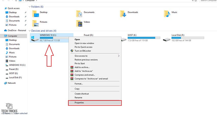Click the WINDOWS 10 (C:) capacity bar
Screen dimensions: 217x115
click(x=54, y=38)
